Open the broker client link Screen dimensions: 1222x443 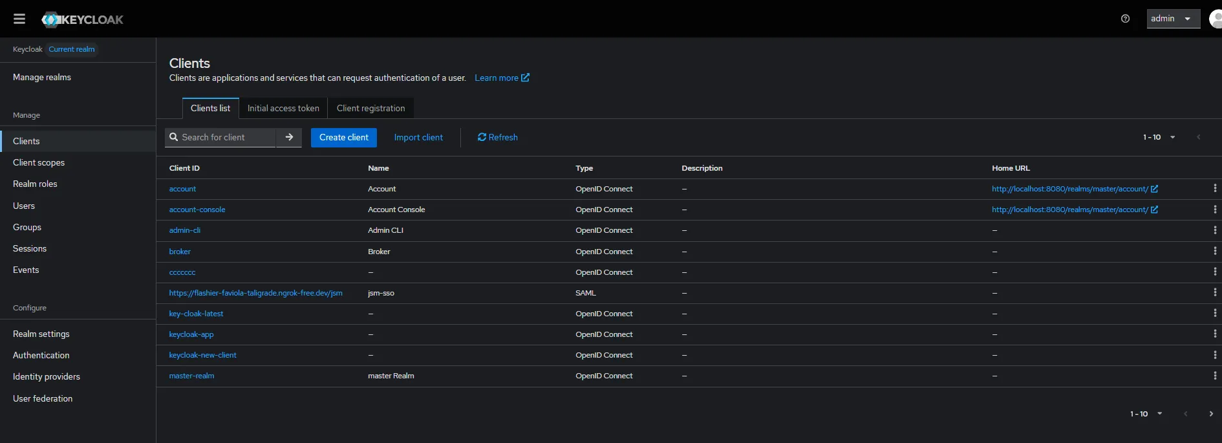180,252
